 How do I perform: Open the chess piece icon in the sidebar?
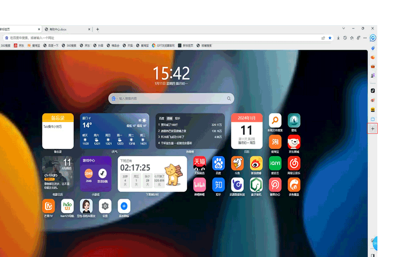373,76
